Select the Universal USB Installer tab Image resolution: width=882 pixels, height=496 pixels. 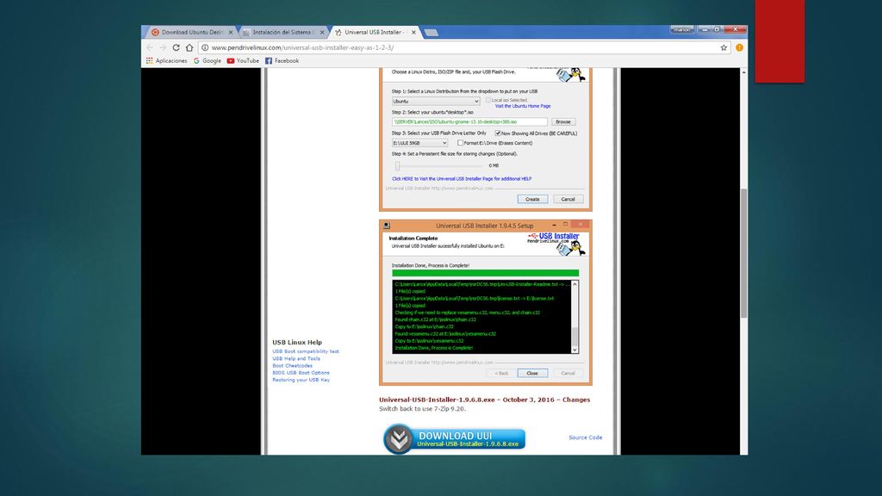click(374, 33)
